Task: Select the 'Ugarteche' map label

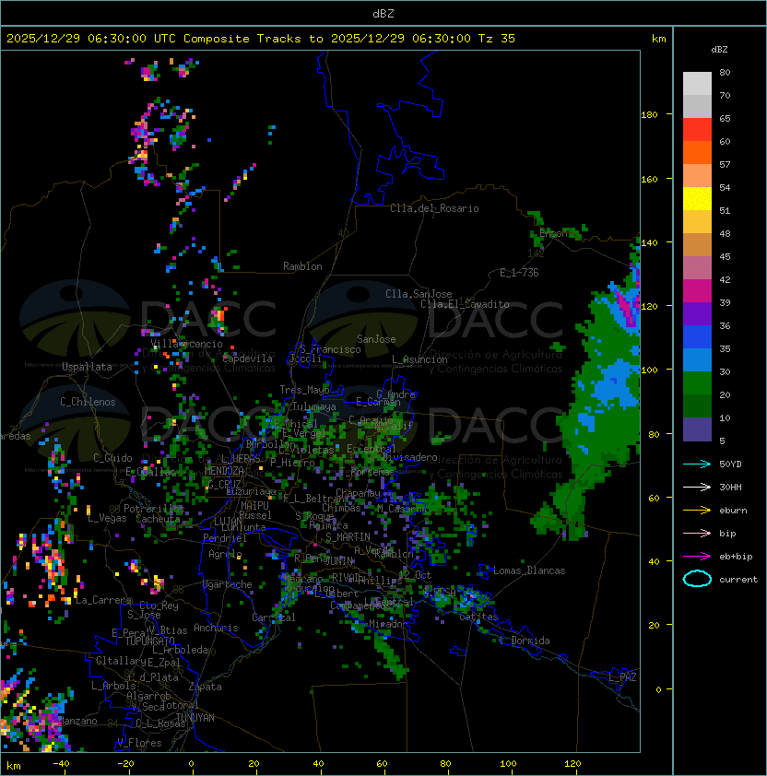Action: [228, 584]
